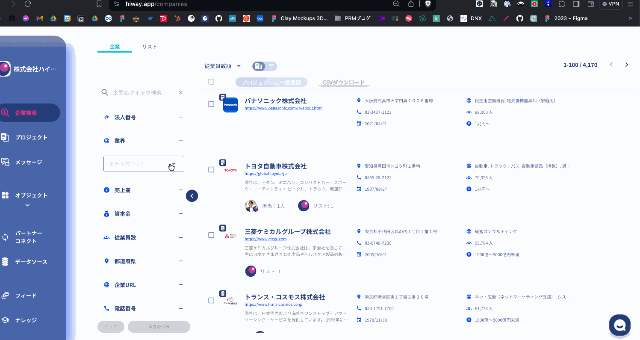Clear the quick search with the X icon
Image resolution: width=640 pixels, height=340 pixels.
181,92
